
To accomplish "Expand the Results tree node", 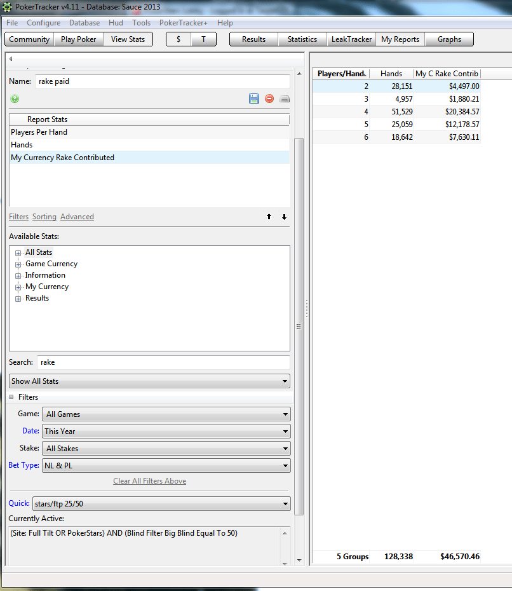I will (18, 299).
